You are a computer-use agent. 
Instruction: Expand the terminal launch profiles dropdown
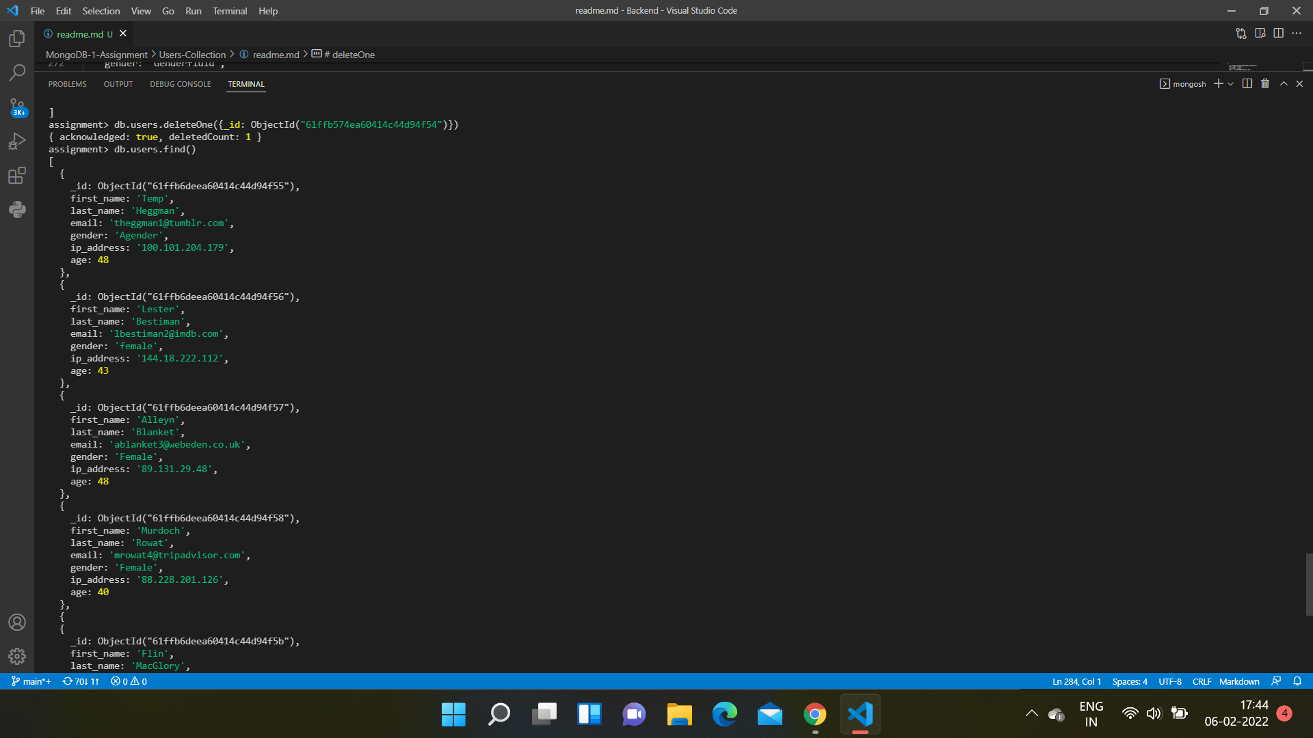(1230, 83)
